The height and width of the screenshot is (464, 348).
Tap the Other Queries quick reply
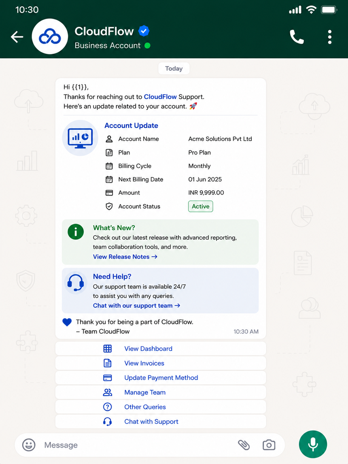[161, 407]
